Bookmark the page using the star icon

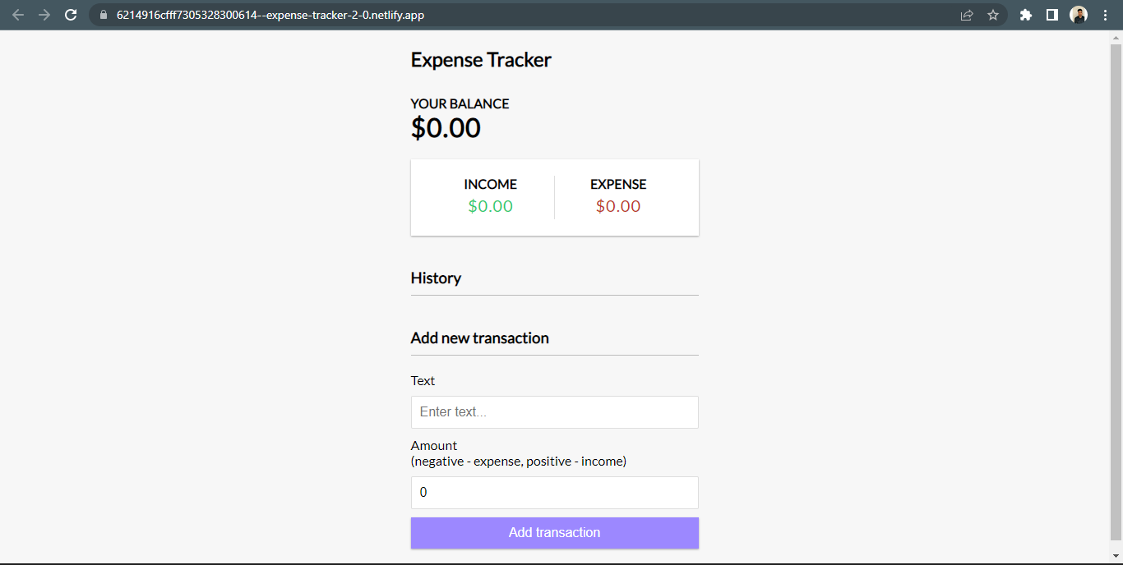994,15
